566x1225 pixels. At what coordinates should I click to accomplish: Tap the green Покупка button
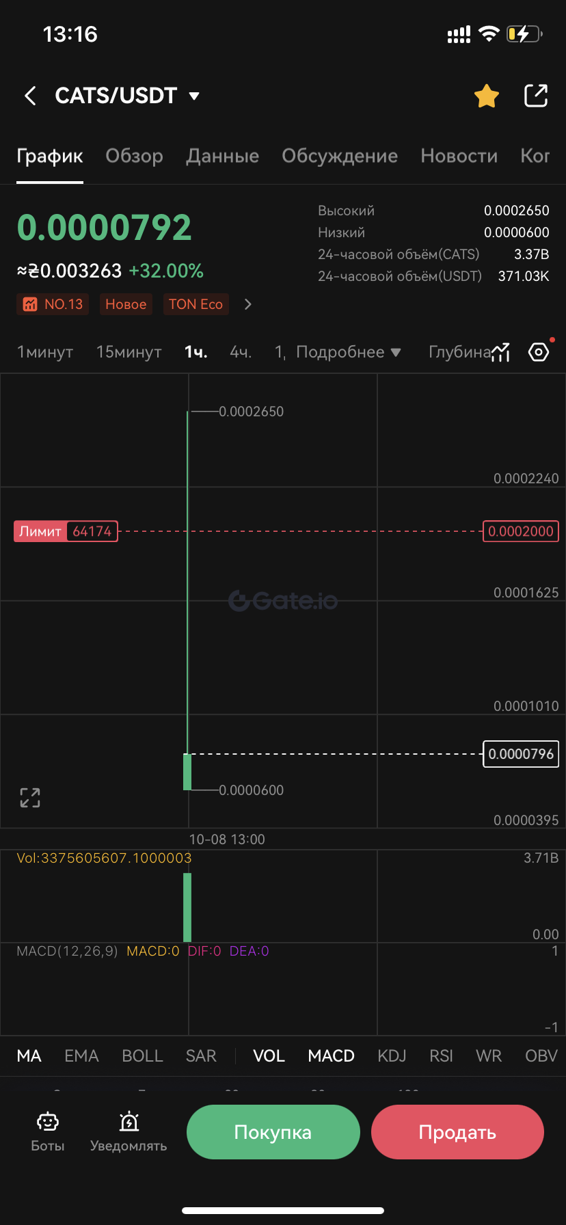[273, 1132]
